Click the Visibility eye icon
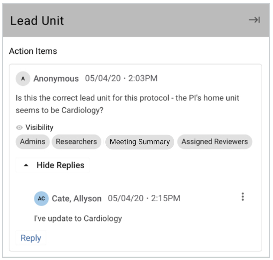 [19, 127]
